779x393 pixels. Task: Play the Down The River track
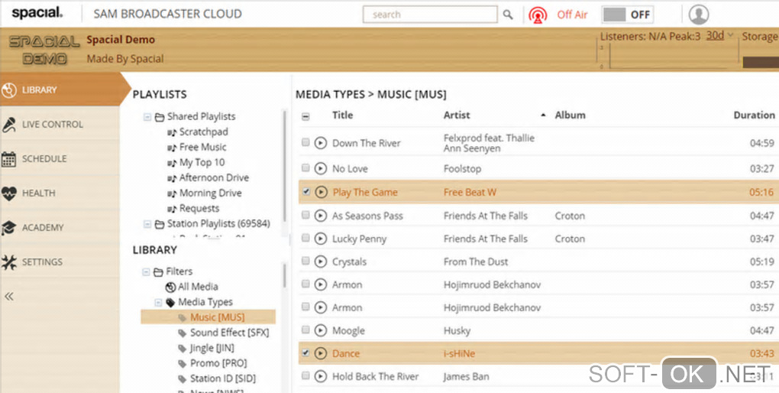(x=321, y=143)
